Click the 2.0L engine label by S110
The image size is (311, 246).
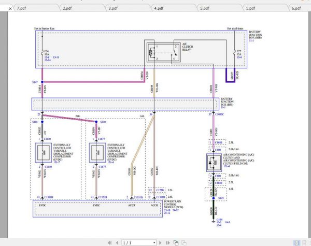click(78, 116)
